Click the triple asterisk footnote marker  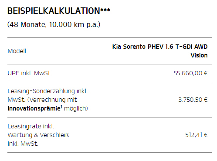(105, 10)
